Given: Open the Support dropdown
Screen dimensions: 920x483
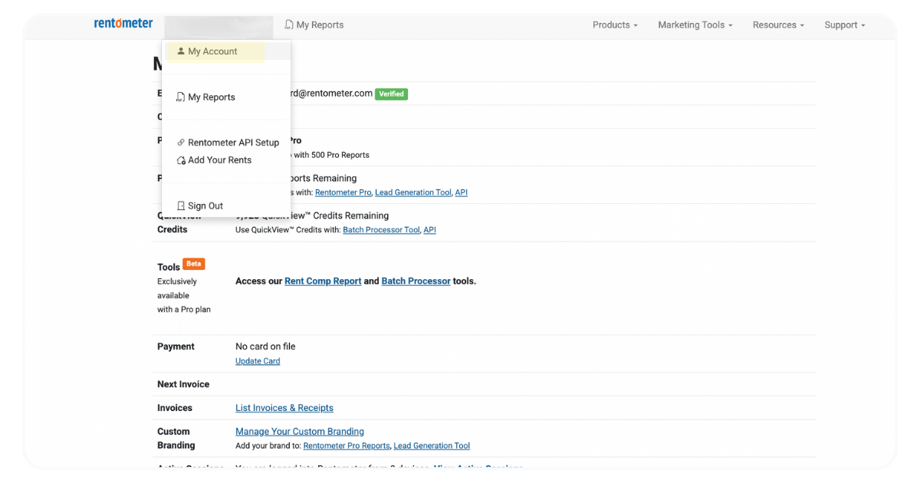Looking at the screenshot, I should click(x=844, y=25).
